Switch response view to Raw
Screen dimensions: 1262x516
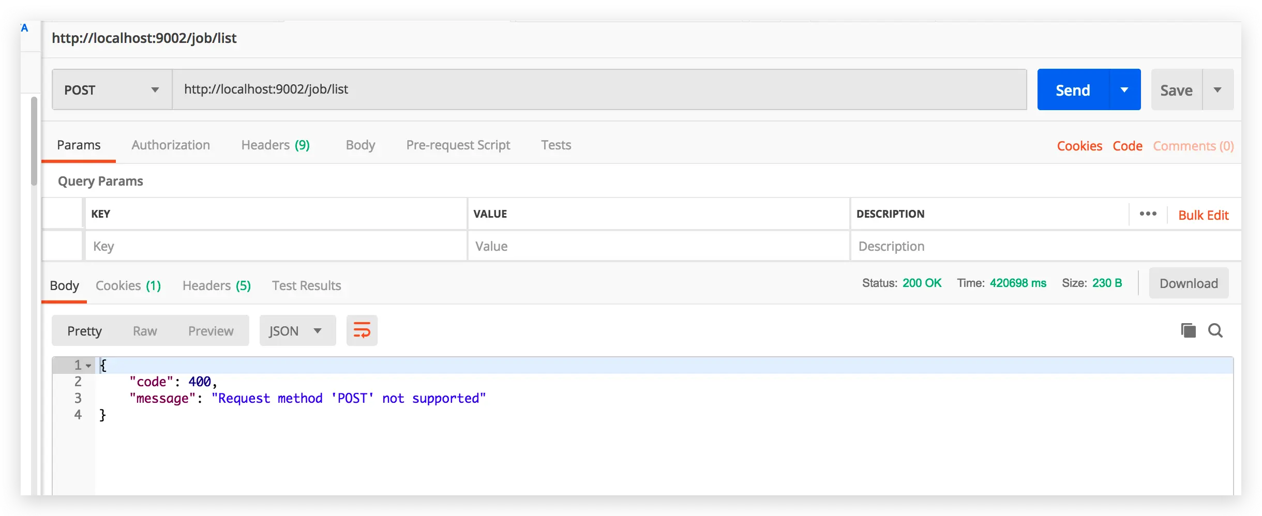(145, 331)
